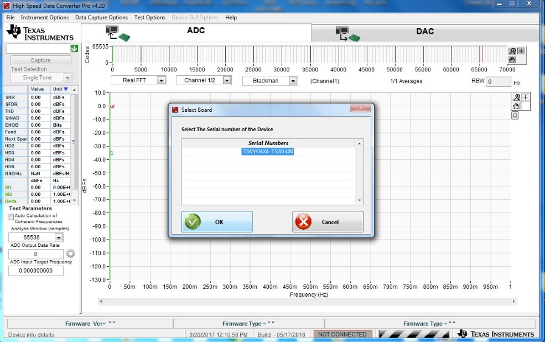The height and width of the screenshot is (342, 545).
Task: Click Cancel in the Select Board dialog
Action: pos(328,222)
